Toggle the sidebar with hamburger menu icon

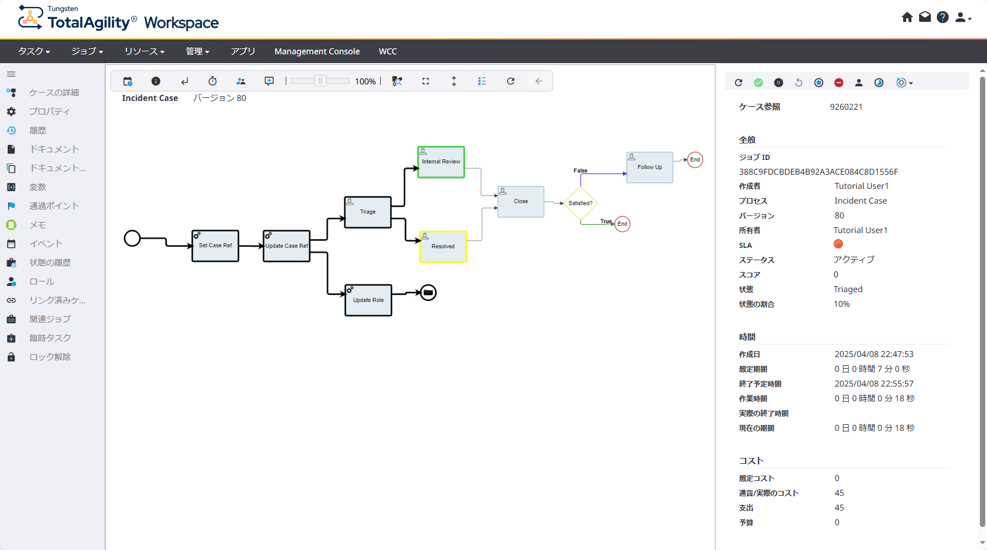click(x=11, y=74)
